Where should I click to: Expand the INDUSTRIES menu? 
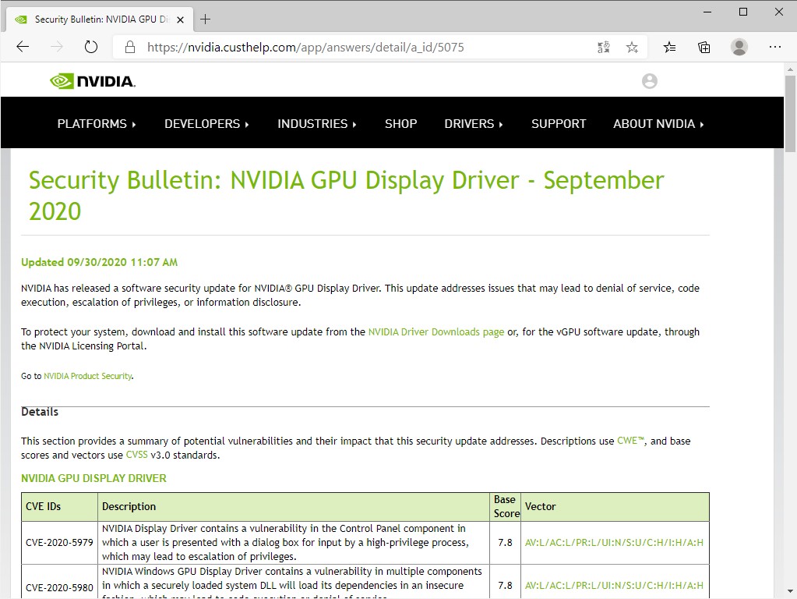(316, 124)
